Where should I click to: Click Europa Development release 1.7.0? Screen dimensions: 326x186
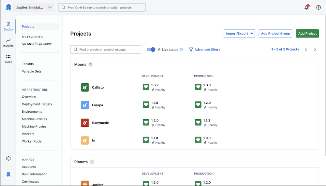155,103
